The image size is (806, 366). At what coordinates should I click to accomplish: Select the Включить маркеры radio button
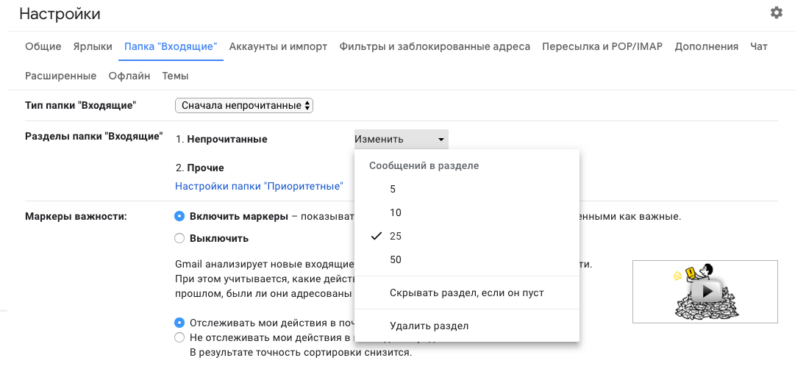(x=179, y=216)
